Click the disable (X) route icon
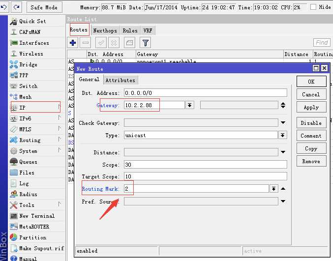333x261 pixels. click(114, 43)
